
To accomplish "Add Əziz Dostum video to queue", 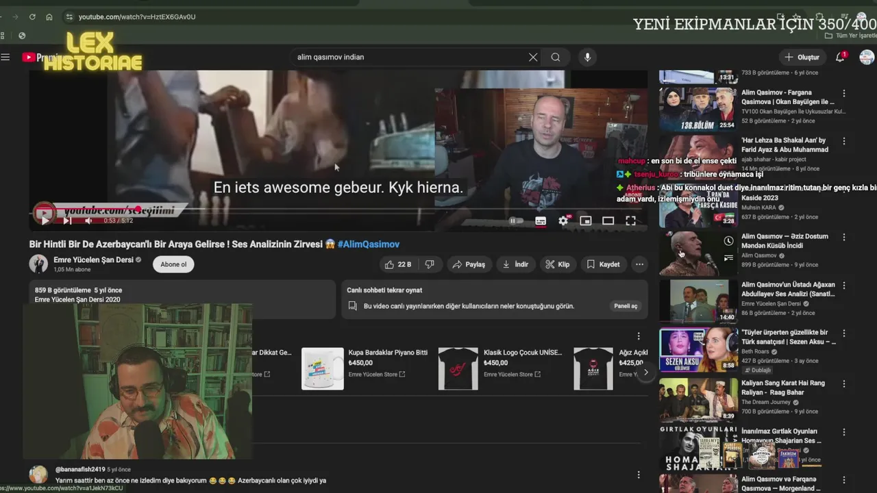I will coord(728,258).
